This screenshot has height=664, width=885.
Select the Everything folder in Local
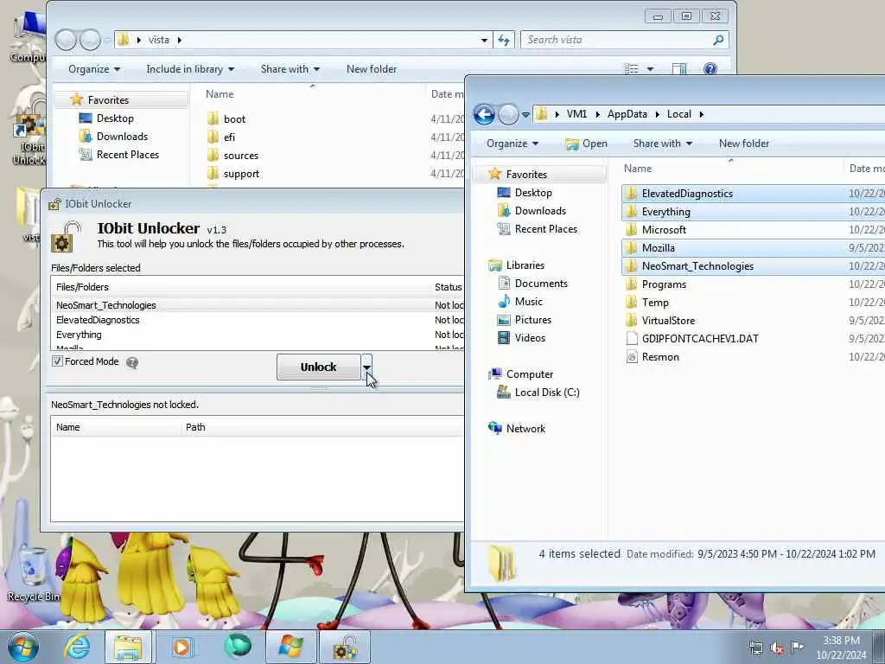tap(666, 212)
